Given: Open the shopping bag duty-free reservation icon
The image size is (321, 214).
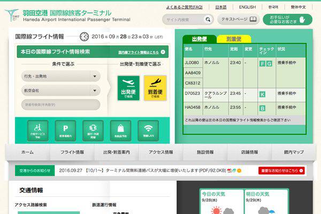Looking at the screenshot, I should pos(120,131).
